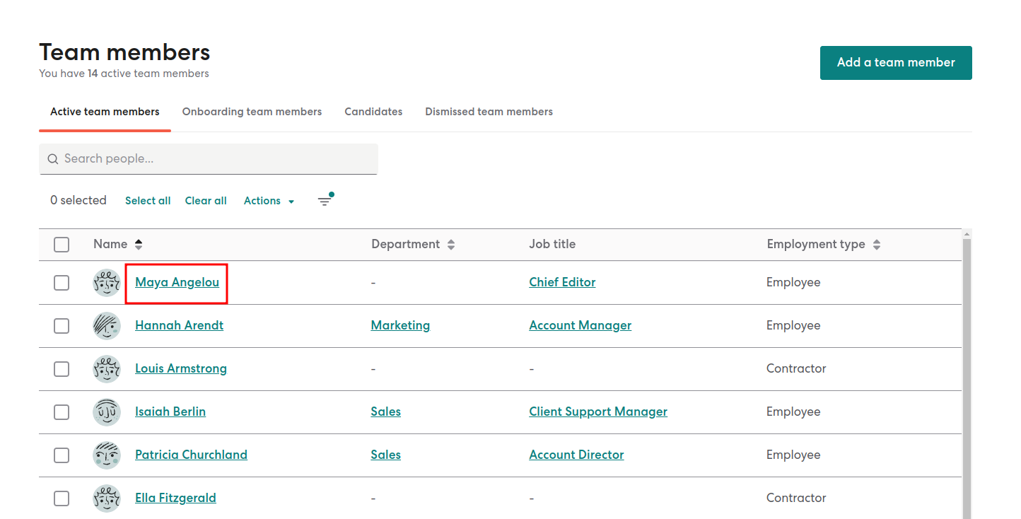Viewport: 1021px width, 519px height.
Task: Open the filter options icon
Action: (325, 201)
